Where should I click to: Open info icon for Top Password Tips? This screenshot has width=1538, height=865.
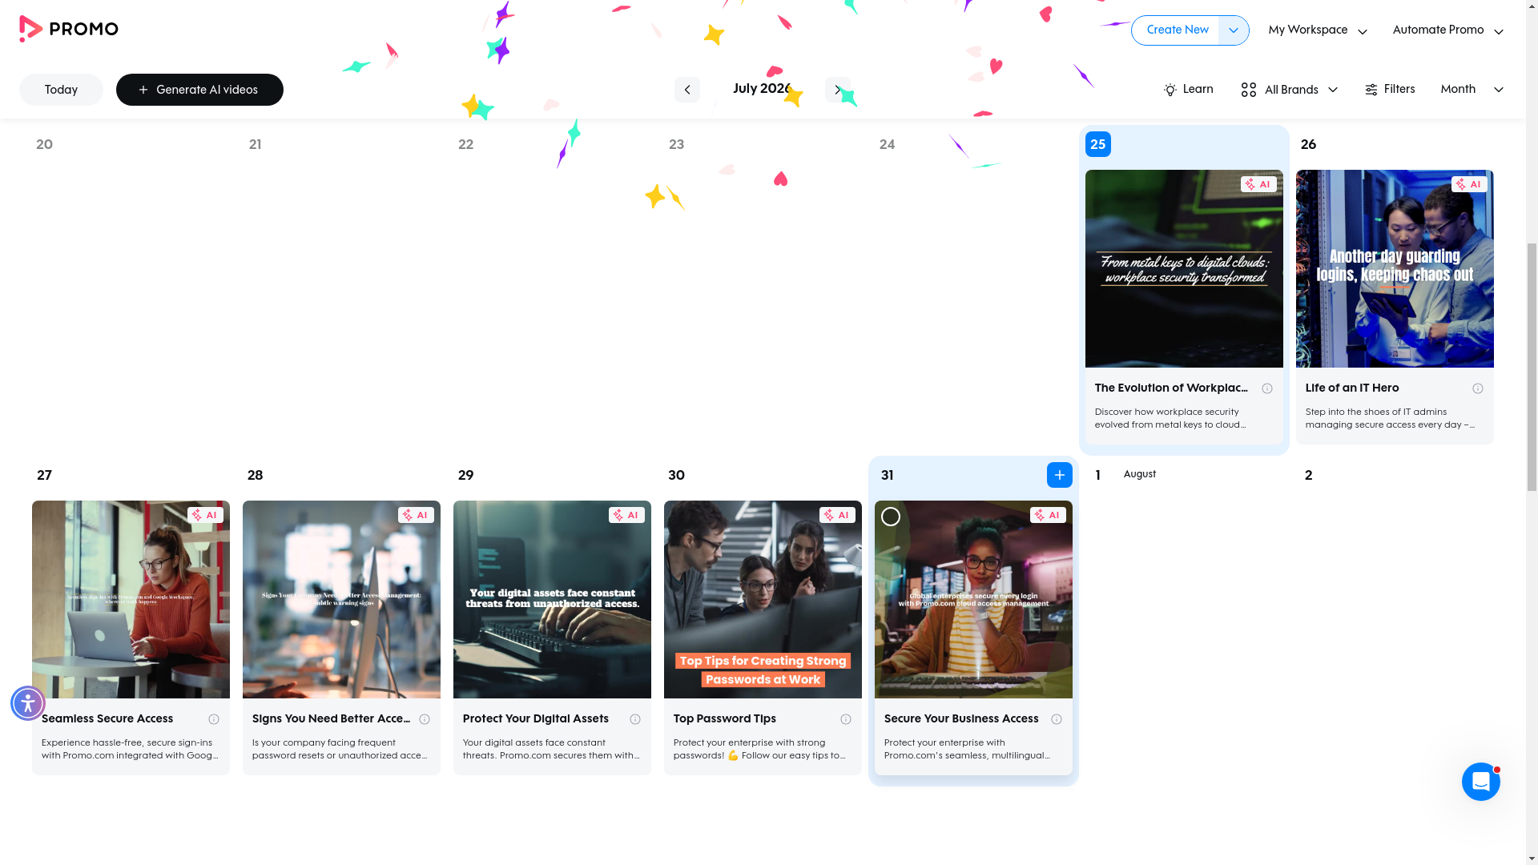click(x=845, y=719)
